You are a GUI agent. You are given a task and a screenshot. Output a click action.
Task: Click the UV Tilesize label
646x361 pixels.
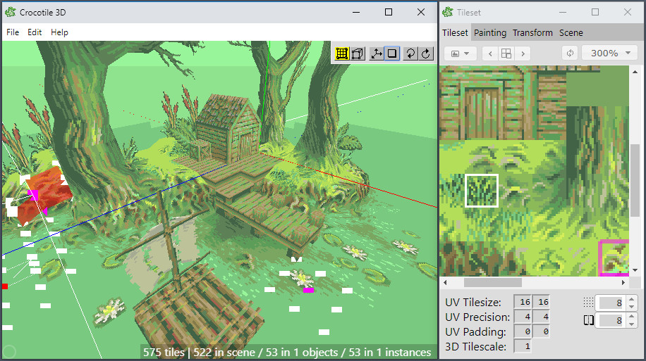pos(473,302)
